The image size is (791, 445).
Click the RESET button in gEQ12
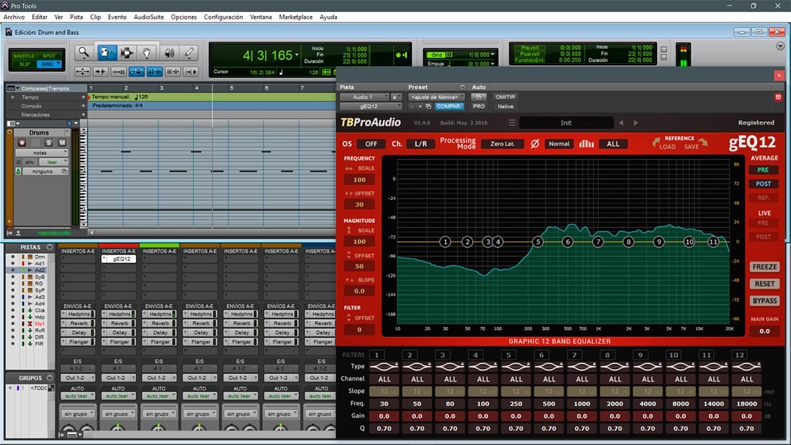tap(765, 283)
